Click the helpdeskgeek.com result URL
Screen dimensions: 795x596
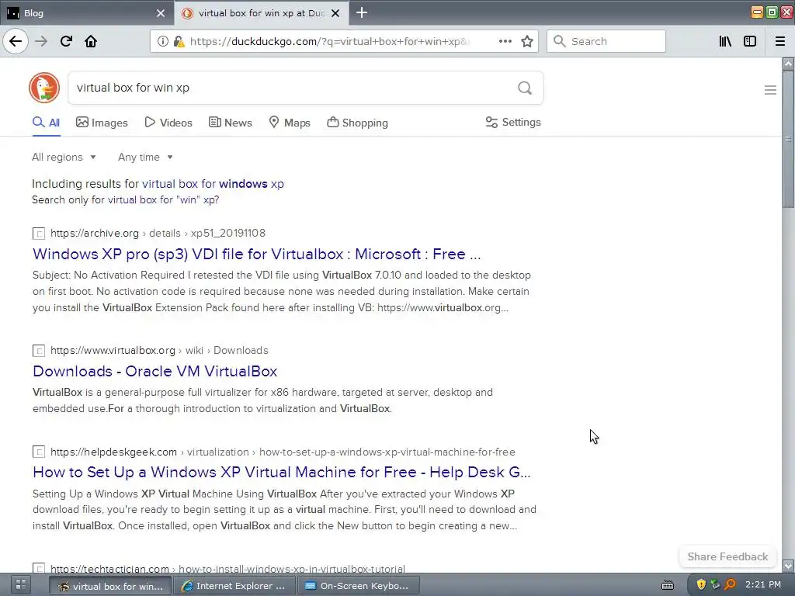283,452
